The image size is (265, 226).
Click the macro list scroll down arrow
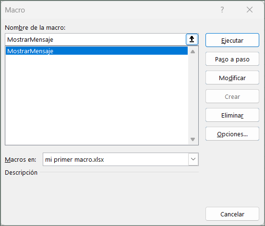coord(193,139)
